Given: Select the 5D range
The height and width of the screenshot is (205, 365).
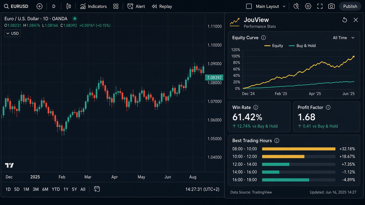Looking at the screenshot, I should click(x=17, y=189).
